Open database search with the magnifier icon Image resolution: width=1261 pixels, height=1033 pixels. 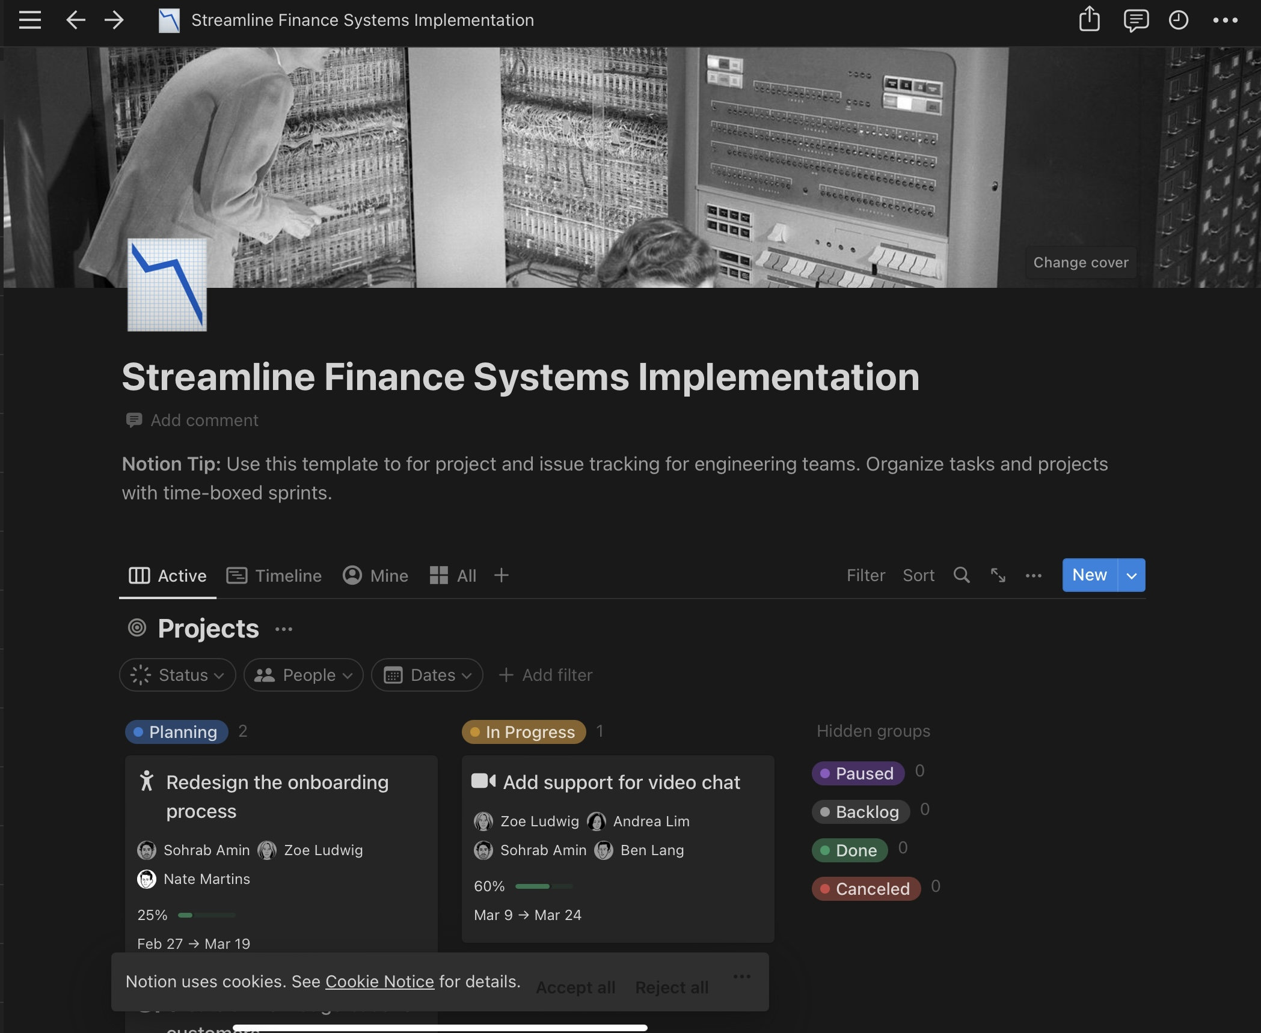(962, 575)
